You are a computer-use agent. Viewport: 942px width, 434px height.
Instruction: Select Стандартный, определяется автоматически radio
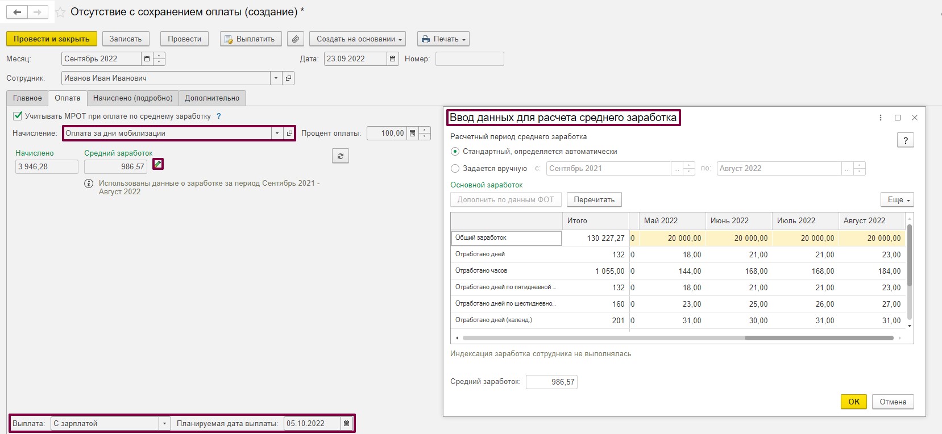[455, 152]
